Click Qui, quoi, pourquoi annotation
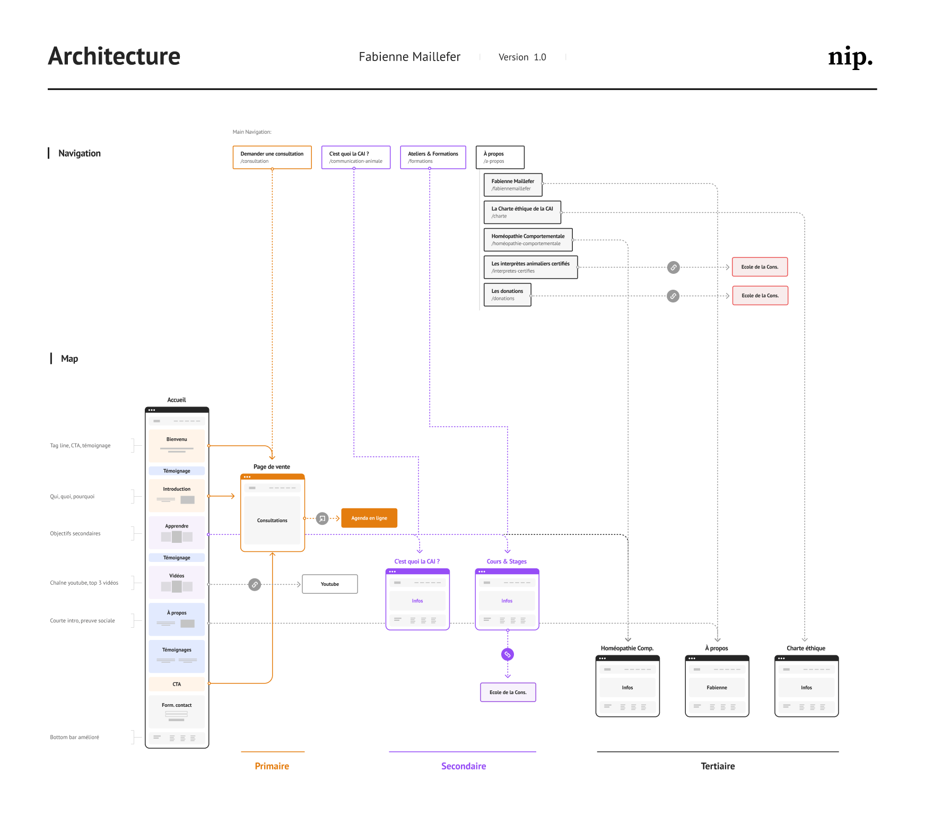 coord(72,497)
